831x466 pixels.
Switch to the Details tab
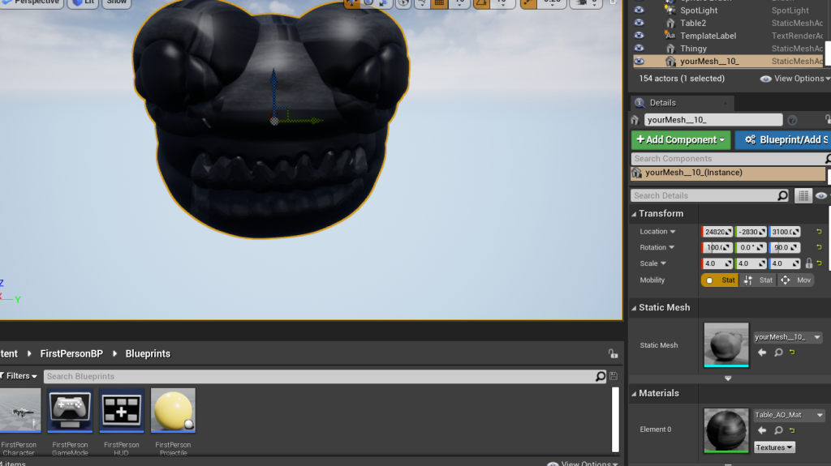tap(662, 103)
